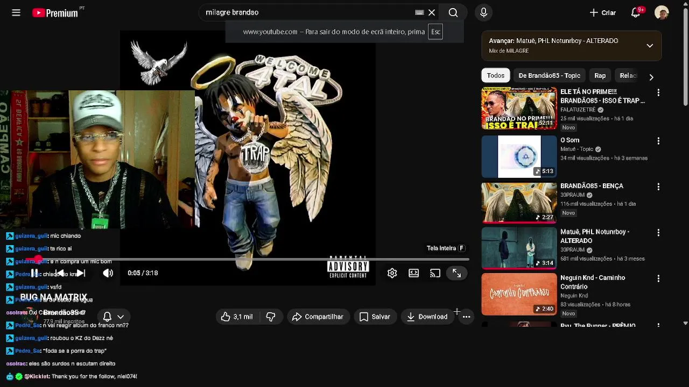
Task: Go to previous video in player
Action: tap(60, 273)
